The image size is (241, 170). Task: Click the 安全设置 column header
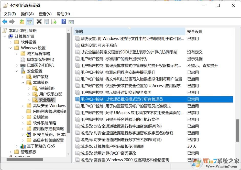pos(209,32)
